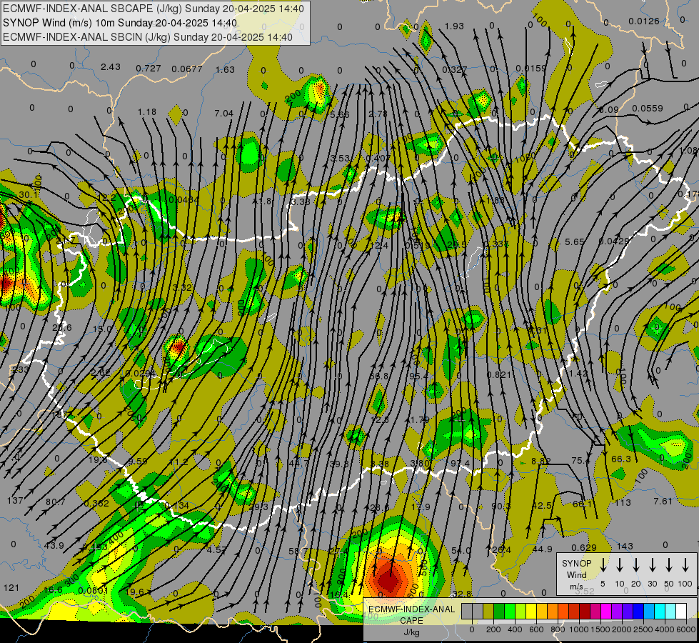Click the '800' tick on the CAPE scale
This screenshot has width=699, height=643.
coord(557,629)
